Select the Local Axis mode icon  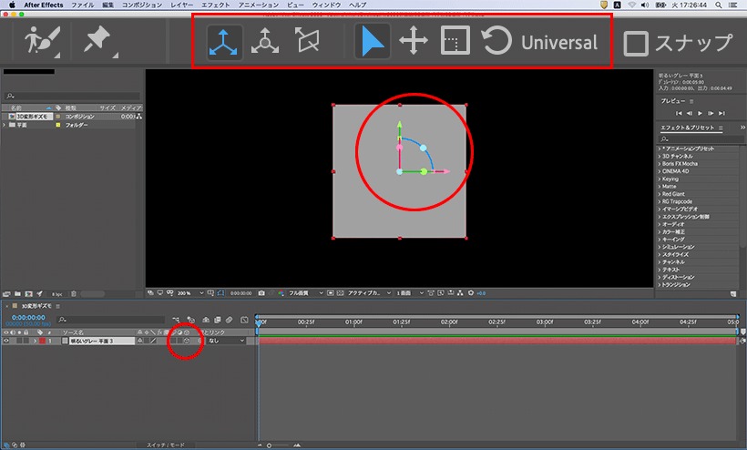[x=223, y=42]
